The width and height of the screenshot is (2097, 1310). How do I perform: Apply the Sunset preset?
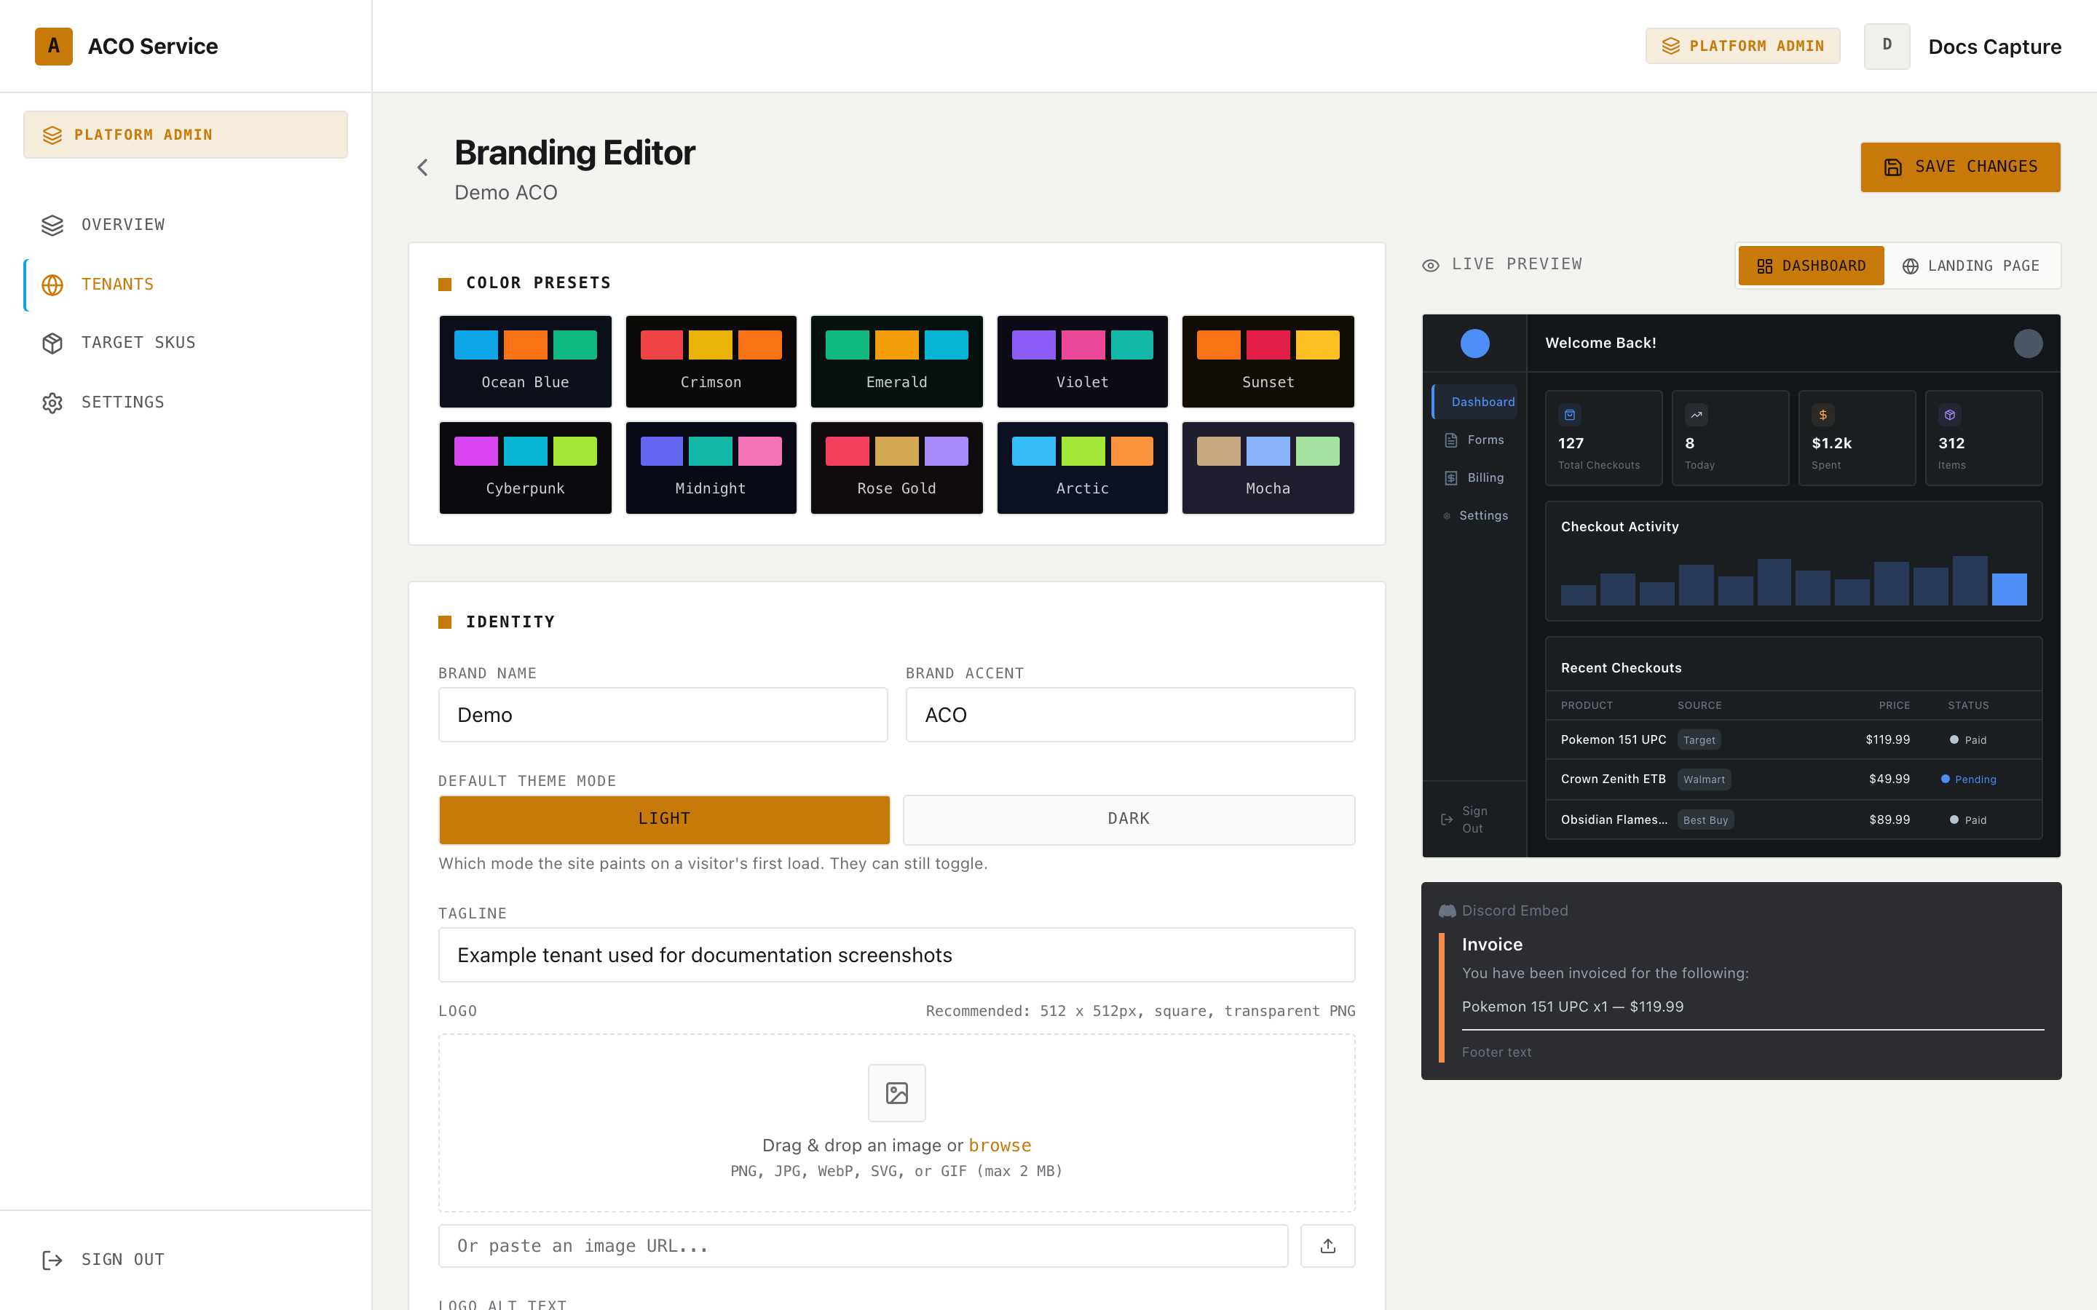point(1268,361)
